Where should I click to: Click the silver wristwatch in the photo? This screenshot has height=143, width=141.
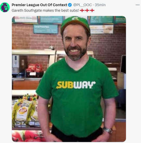coord(108,130)
